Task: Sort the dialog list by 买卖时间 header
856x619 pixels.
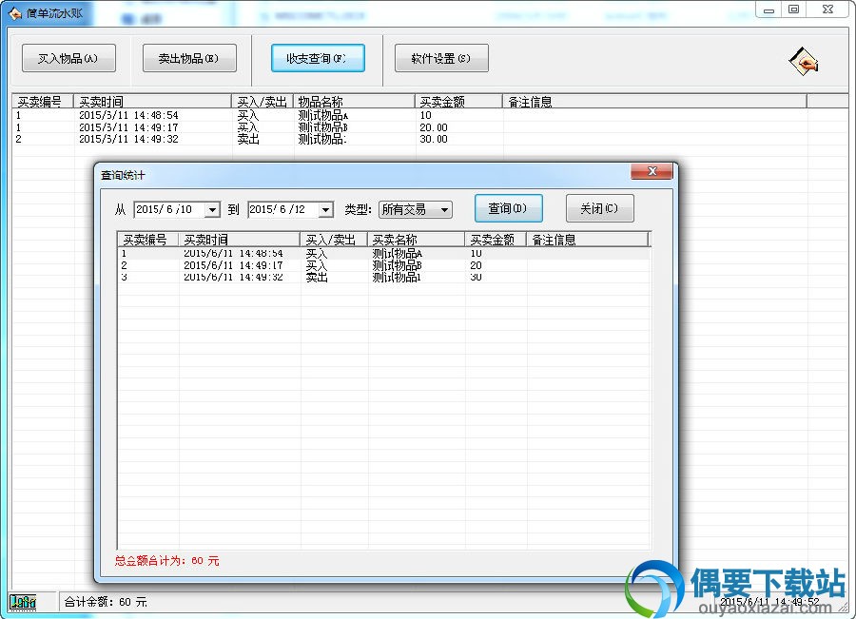Action: click(x=239, y=240)
